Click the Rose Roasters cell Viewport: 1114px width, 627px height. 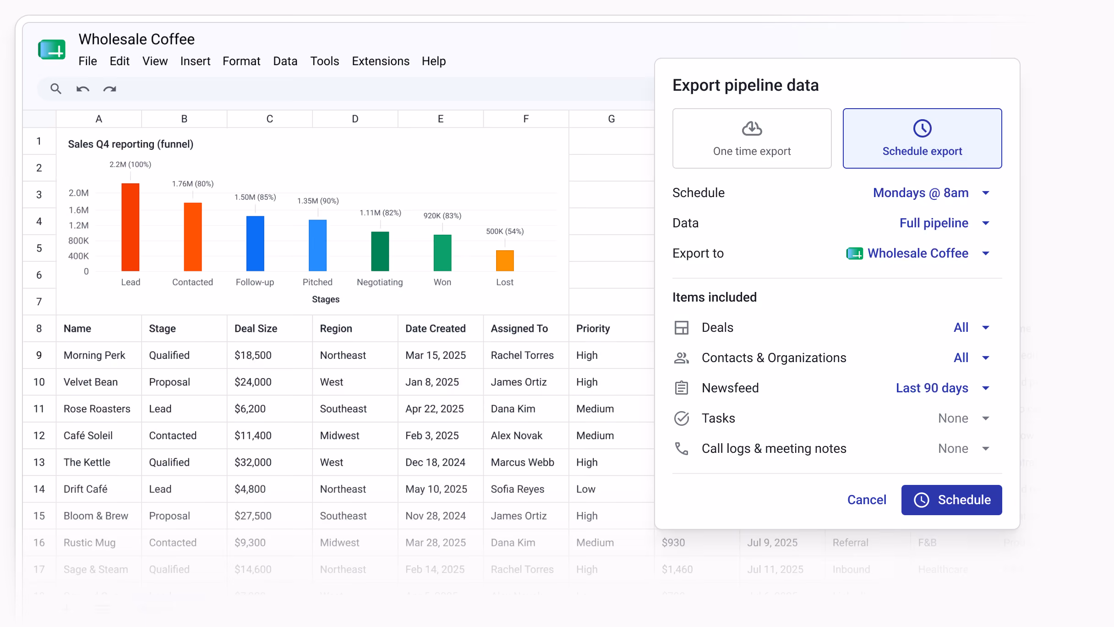tap(99, 409)
